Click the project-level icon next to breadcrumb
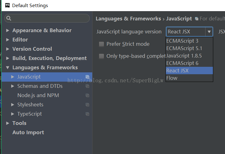Image resolution: width=225 pixels, height=154 pixels. [x=197, y=19]
